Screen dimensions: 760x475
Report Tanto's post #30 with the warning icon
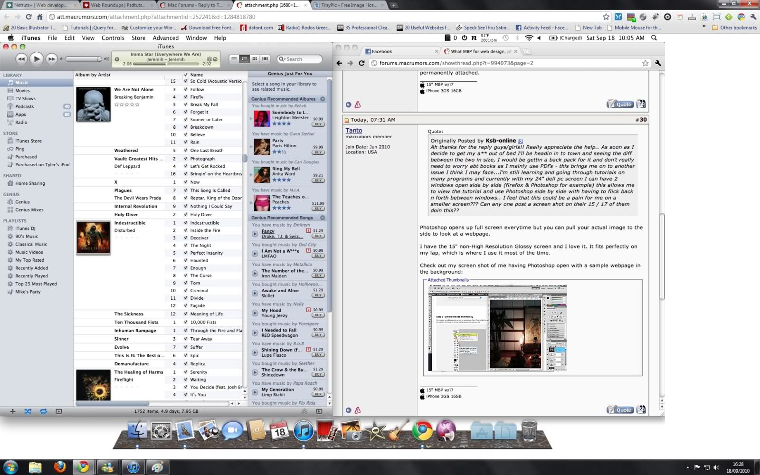pyautogui.click(x=358, y=410)
